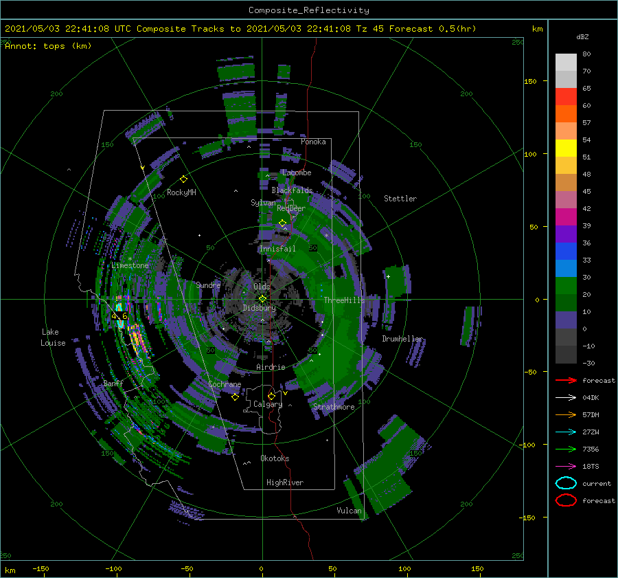Click the Sylvan label on map
Screen dimensions: 618x578
(263, 203)
